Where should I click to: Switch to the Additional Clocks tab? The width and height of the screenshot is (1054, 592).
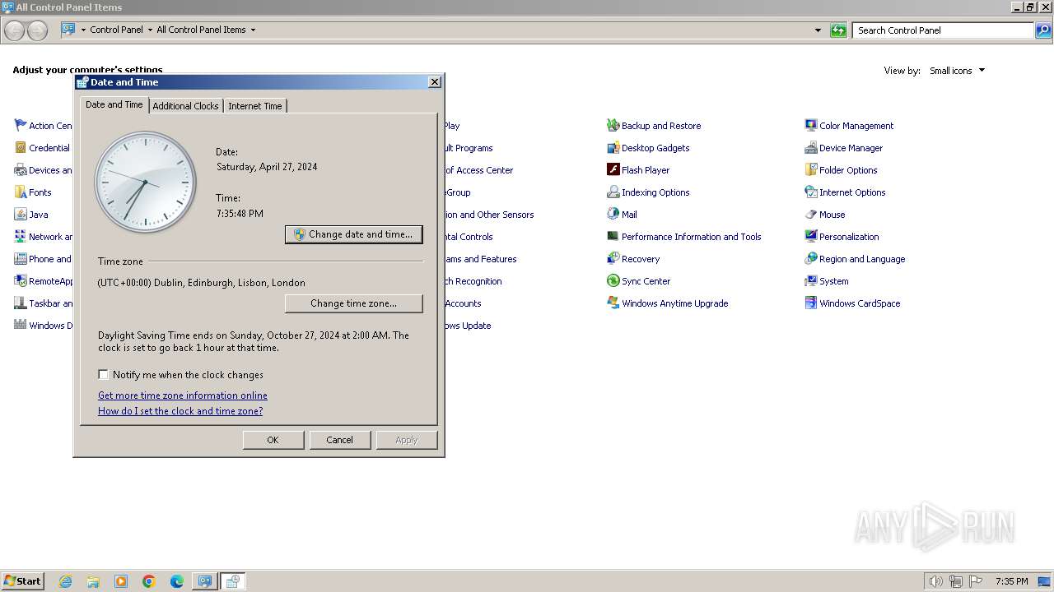point(185,106)
